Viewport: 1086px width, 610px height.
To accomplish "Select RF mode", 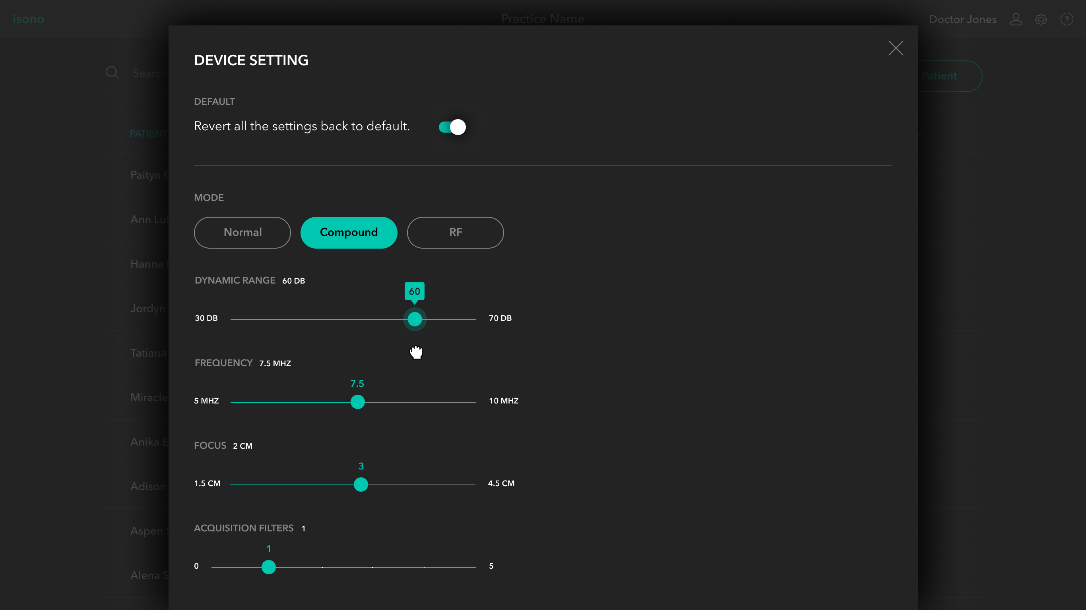I will [x=455, y=233].
